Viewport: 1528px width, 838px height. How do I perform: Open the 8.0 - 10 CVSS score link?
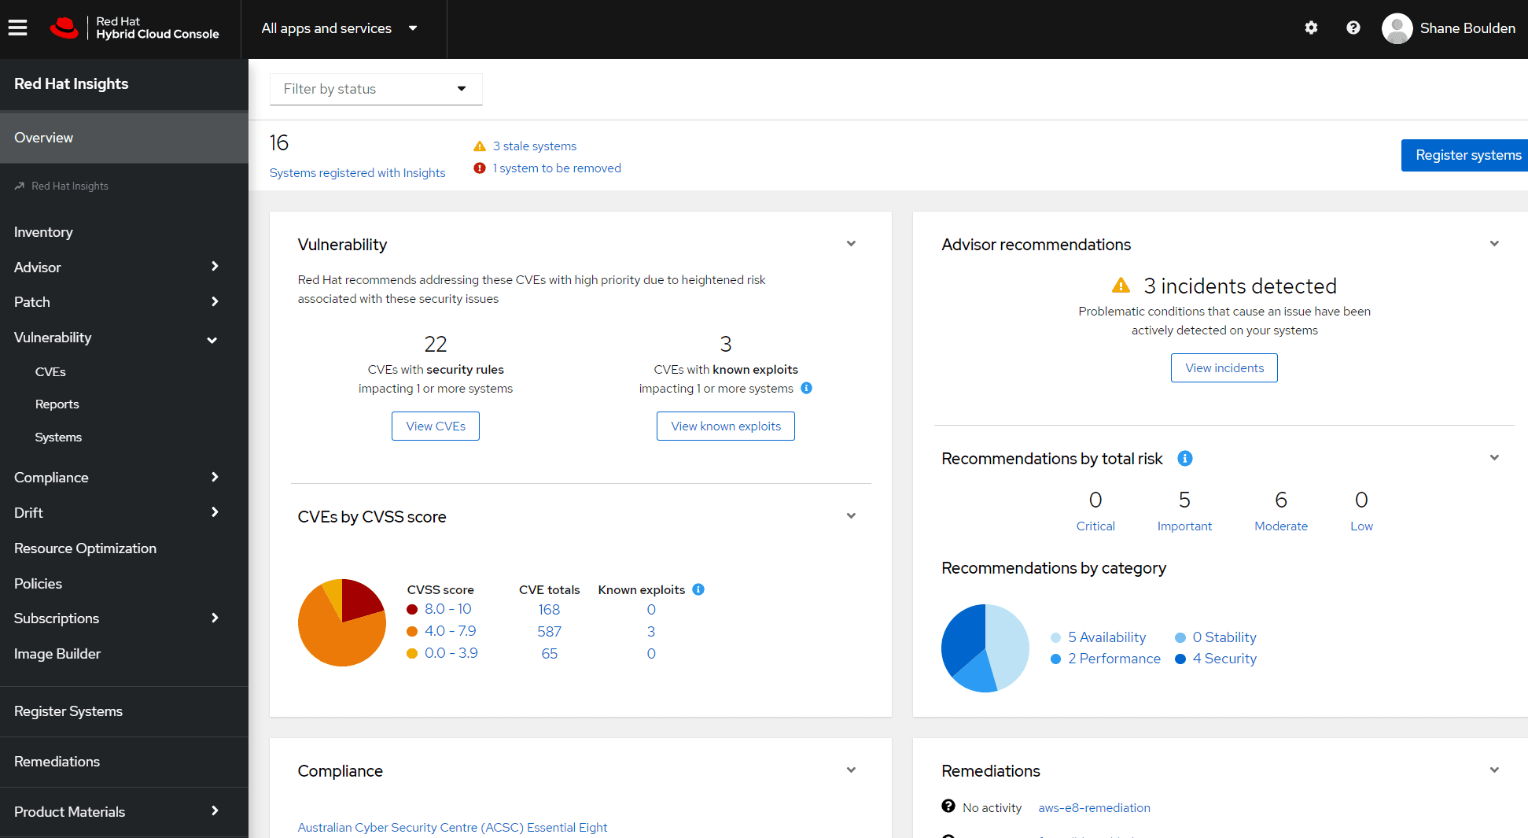point(448,609)
